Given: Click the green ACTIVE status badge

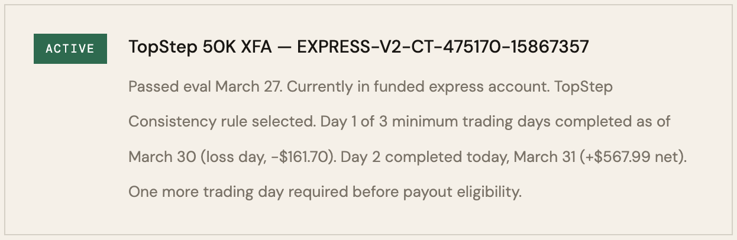Looking at the screenshot, I should (x=70, y=48).
